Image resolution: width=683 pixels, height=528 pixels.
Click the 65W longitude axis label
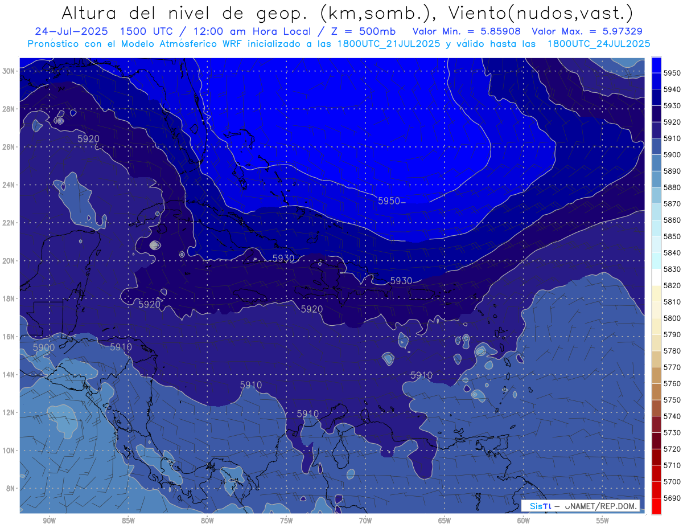(445, 521)
